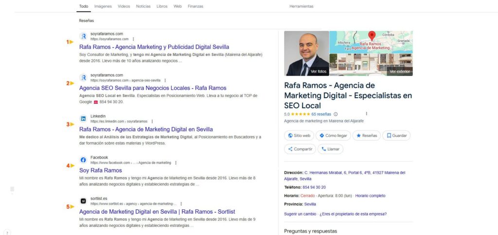Open the Agencia SEO Sevilla para Negocios Locales link
Screen dimensions: 498x235
153,88
